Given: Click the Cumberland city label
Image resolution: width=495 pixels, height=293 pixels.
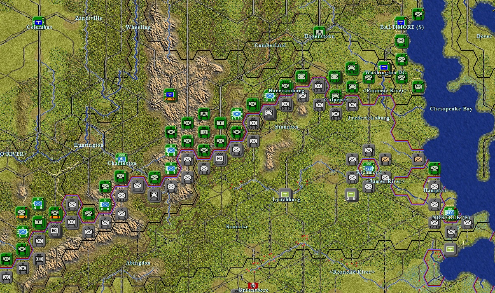Looking at the screenshot, I should (x=270, y=45).
